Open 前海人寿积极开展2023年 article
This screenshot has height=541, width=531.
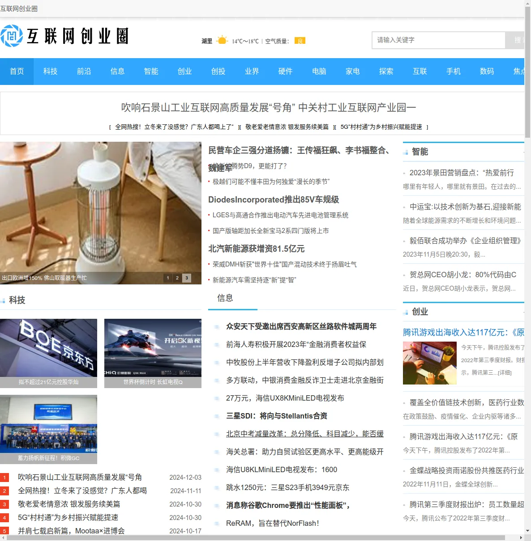point(296,344)
